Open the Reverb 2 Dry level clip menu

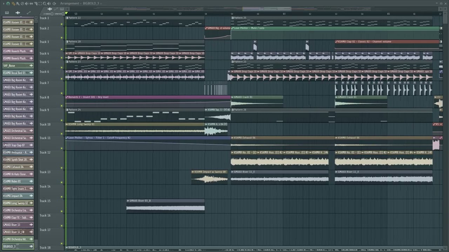67,97
